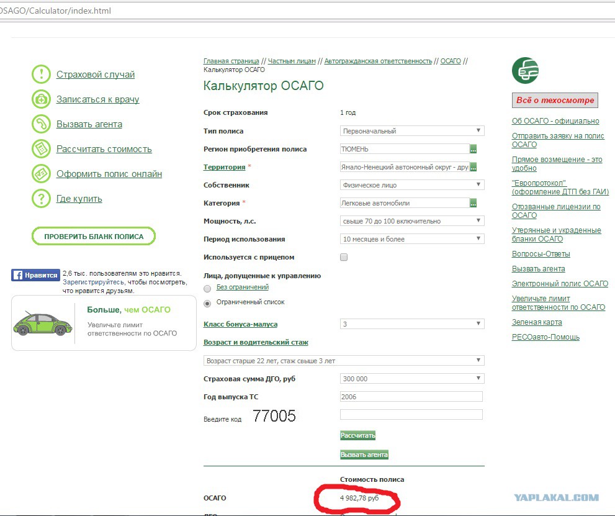Click the Вызвать агента phone icon
615x516 pixels.
[41, 124]
